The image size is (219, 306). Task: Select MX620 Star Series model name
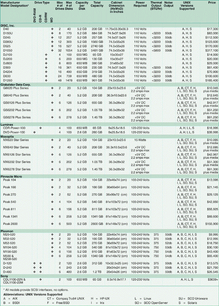click(16, 140)
